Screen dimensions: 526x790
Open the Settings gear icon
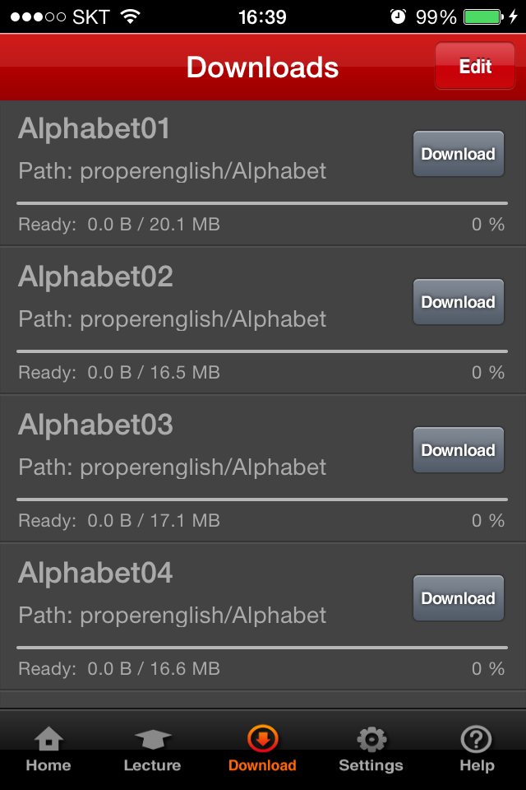371,739
